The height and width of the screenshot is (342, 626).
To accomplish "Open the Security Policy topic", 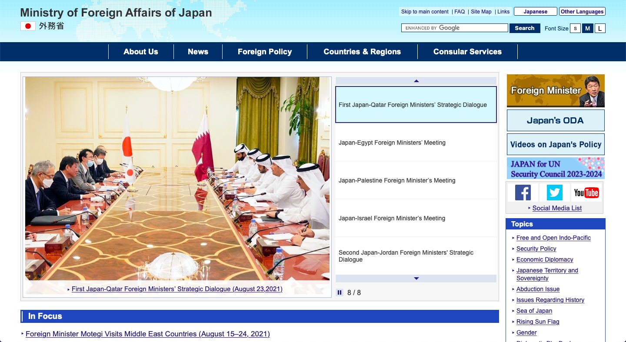I will pos(536,249).
